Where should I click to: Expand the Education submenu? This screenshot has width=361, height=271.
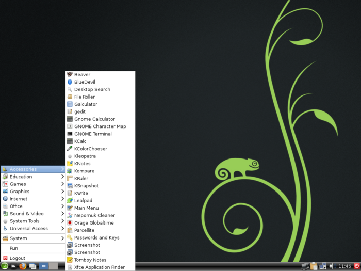(x=21, y=177)
